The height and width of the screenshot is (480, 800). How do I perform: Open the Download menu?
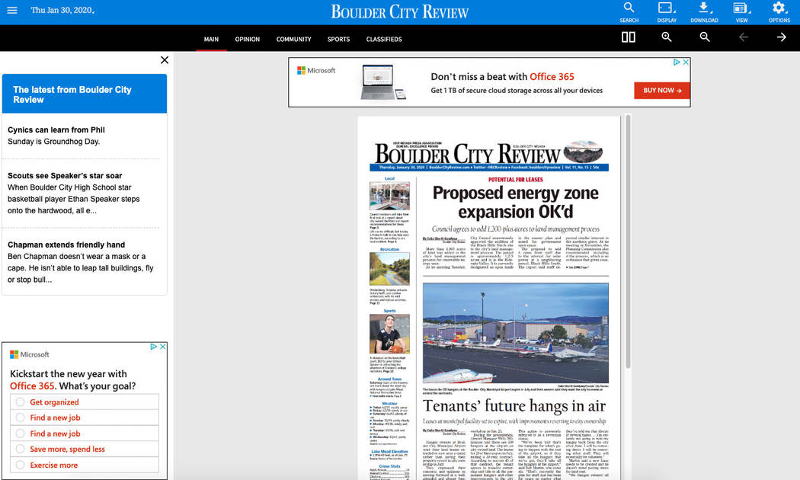pos(704,12)
